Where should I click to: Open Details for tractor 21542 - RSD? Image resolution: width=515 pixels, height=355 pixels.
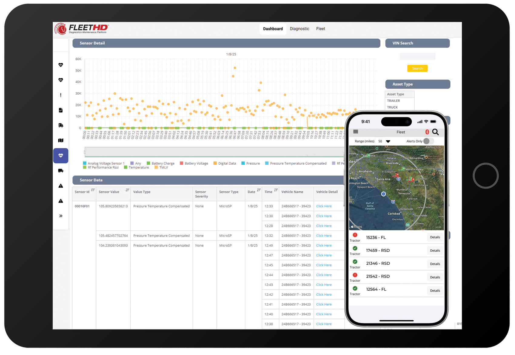click(x=435, y=277)
